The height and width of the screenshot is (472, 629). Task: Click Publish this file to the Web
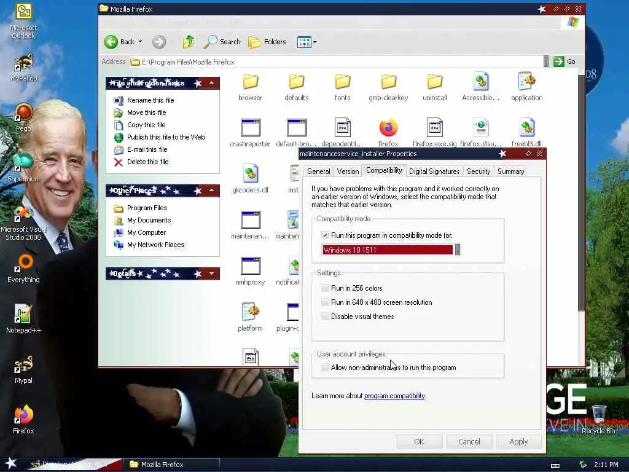point(166,137)
